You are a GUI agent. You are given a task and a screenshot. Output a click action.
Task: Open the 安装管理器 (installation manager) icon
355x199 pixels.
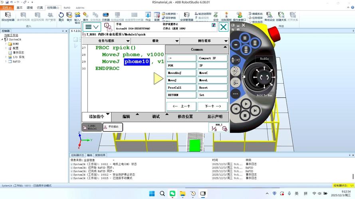[186, 16]
